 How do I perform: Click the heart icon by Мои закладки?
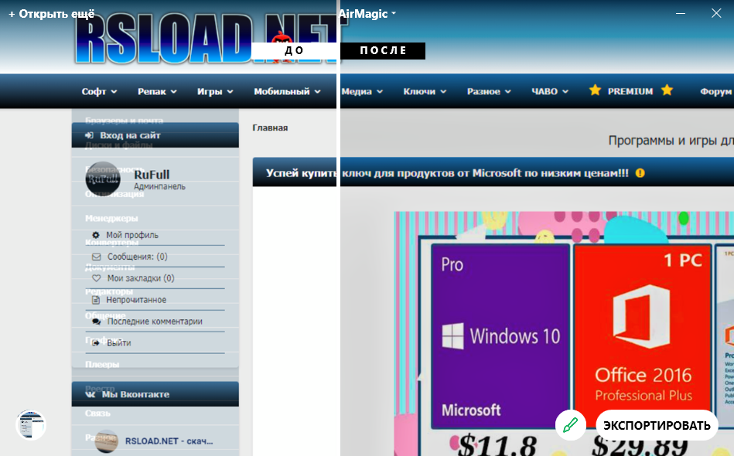pyautogui.click(x=96, y=278)
